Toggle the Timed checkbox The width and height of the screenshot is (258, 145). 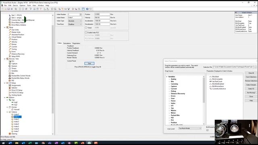coord(86,28)
